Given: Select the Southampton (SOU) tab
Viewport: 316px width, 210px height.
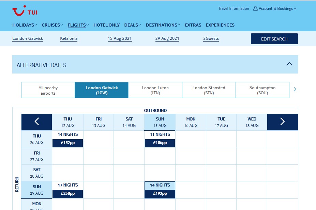Looking at the screenshot, I should pos(262,90).
